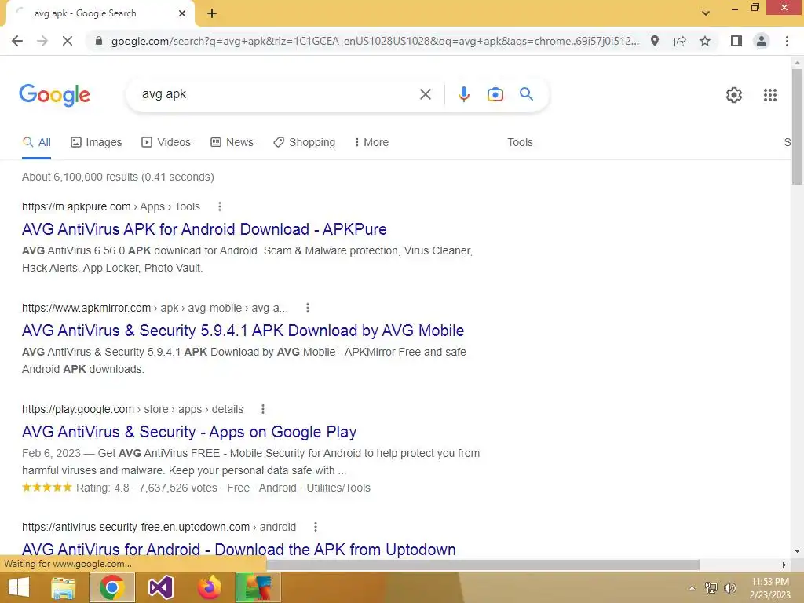
Task: Open the green and red taskbar app
Action: pos(258,587)
